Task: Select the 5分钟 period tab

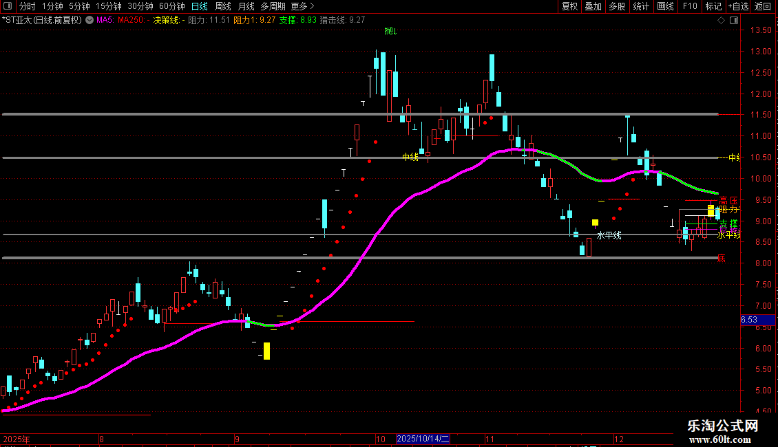Action: click(x=79, y=6)
